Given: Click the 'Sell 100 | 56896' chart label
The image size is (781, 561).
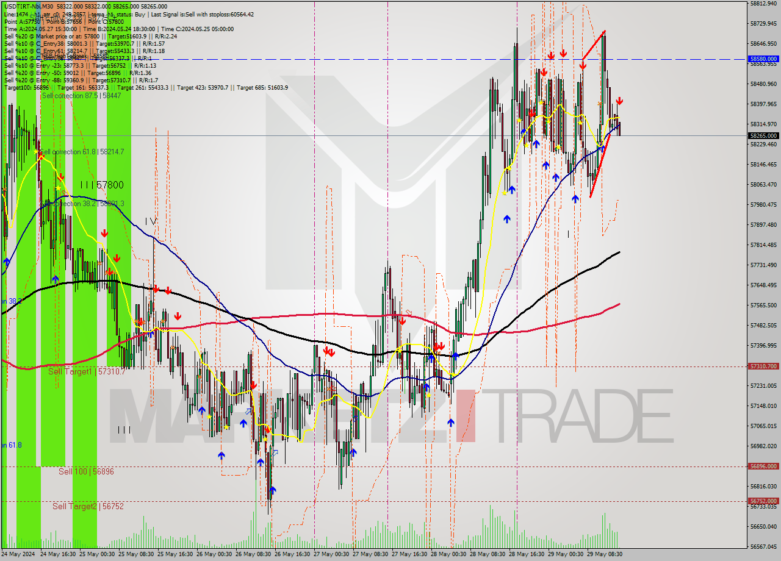Looking at the screenshot, I should pyautogui.click(x=86, y=471).
